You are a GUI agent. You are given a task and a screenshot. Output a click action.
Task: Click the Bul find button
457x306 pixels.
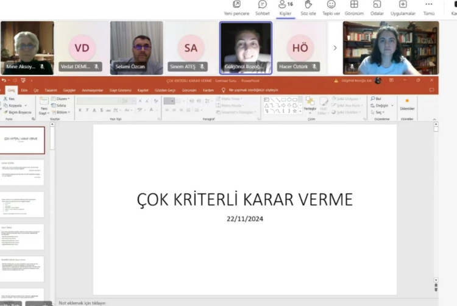click(378, 98)
